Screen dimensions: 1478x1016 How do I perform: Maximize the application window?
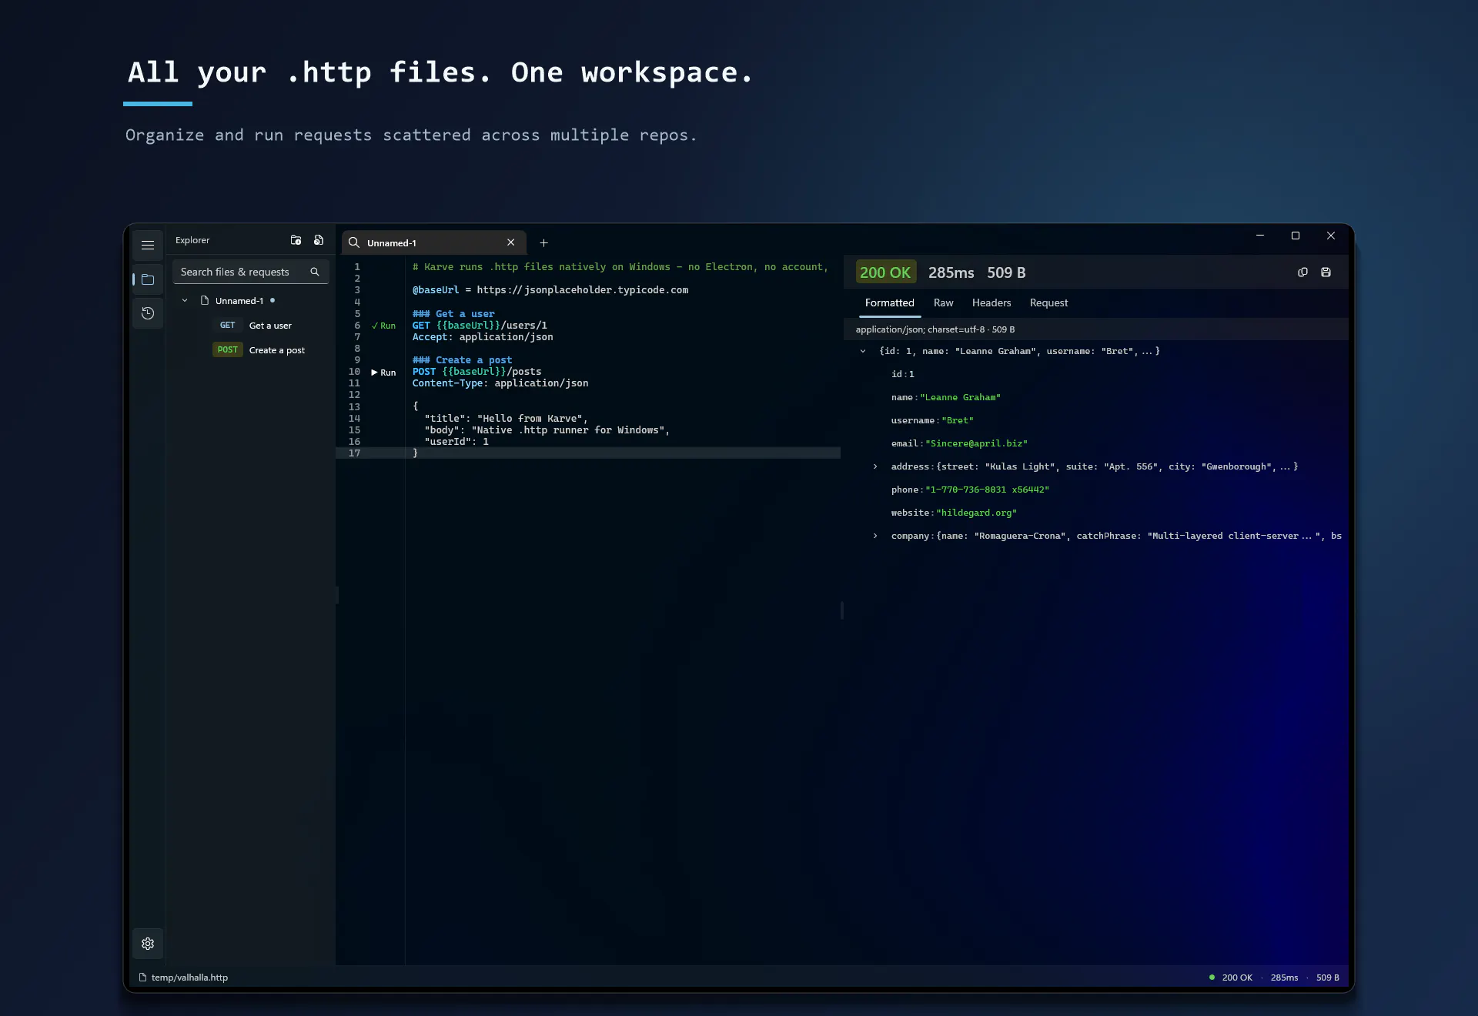[x=1296, y=236]
